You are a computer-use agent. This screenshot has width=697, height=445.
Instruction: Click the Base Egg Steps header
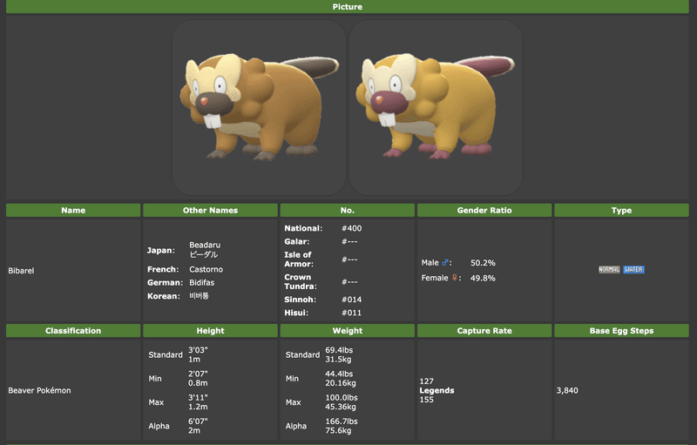621,330
